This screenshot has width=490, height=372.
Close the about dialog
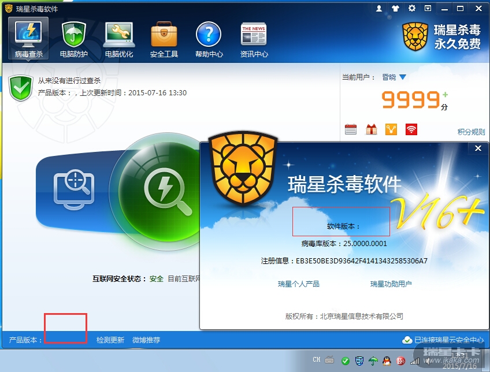[478, 148]
